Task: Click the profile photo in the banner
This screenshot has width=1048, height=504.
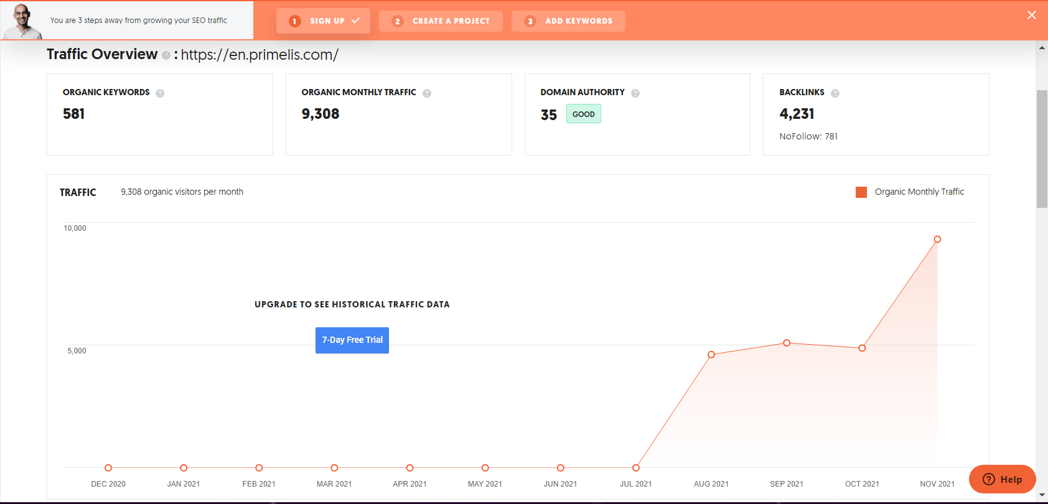Action: coord(22,21)
